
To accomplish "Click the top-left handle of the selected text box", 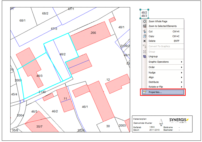I will [140, 10].
